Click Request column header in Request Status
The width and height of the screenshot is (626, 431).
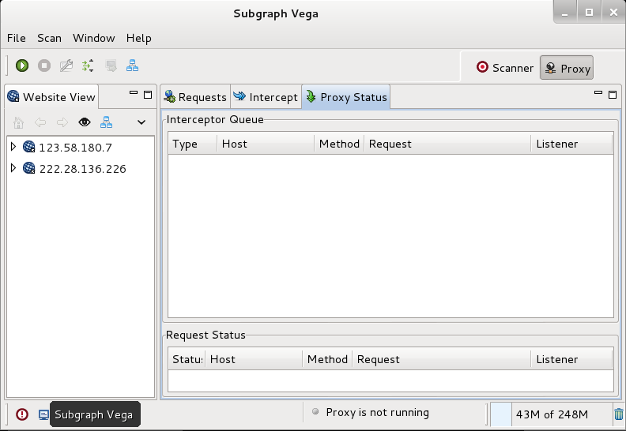click(442, 359)
